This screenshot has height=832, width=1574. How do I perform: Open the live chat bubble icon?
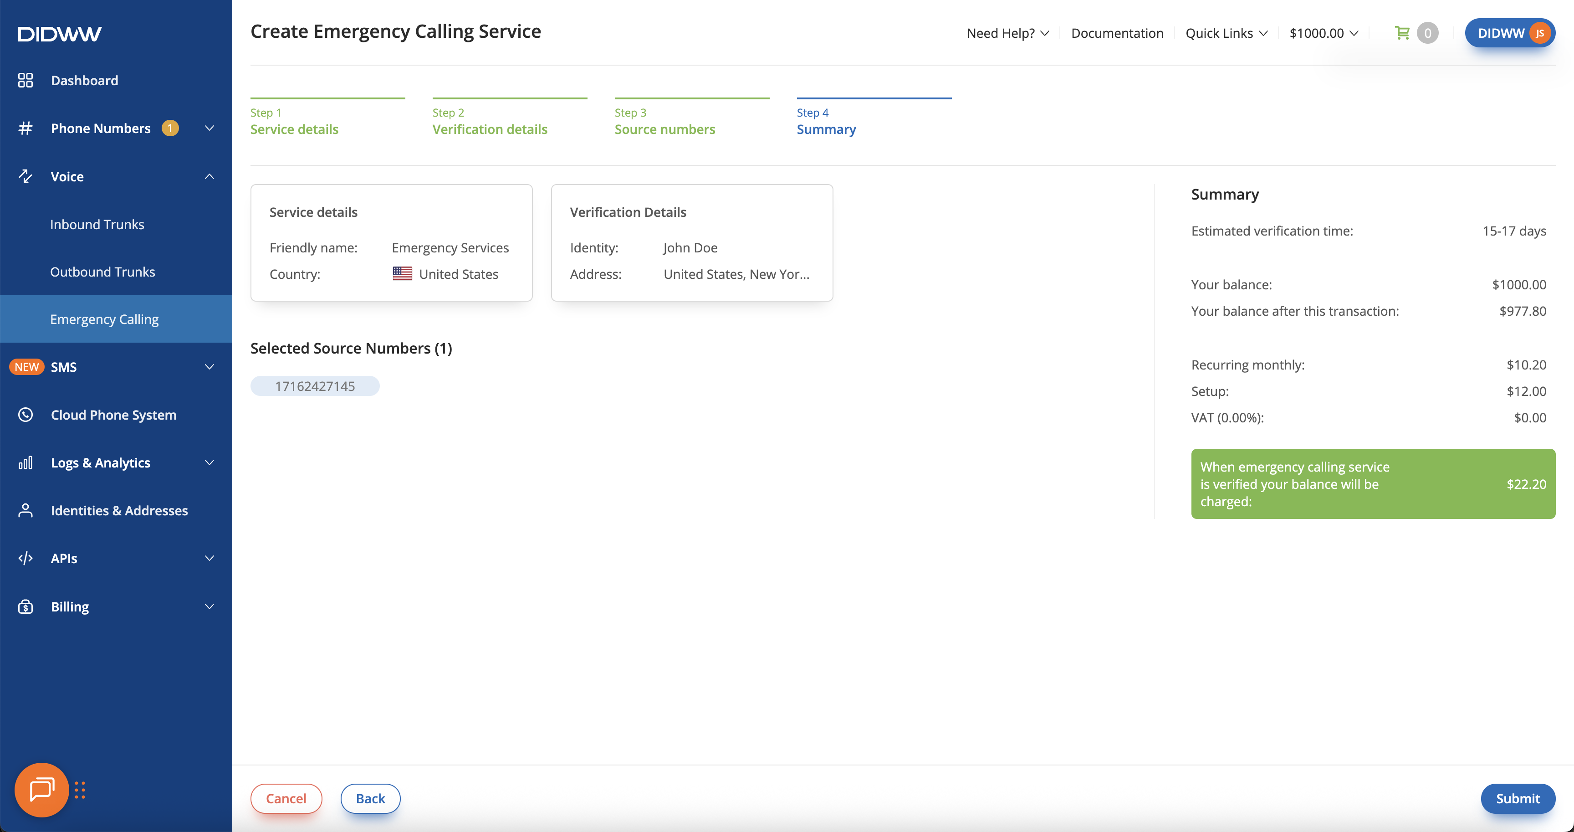pos(41,789)
